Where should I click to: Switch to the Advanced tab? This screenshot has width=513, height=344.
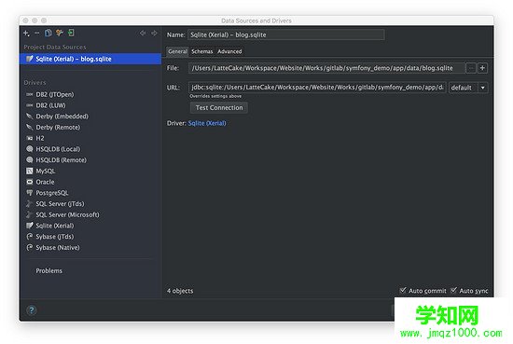[x=229, y=51]
